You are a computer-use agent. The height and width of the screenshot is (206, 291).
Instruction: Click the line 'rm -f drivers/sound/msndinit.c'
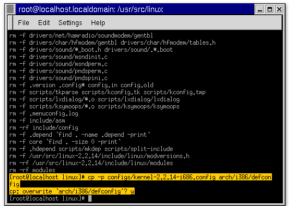(58, 57)
